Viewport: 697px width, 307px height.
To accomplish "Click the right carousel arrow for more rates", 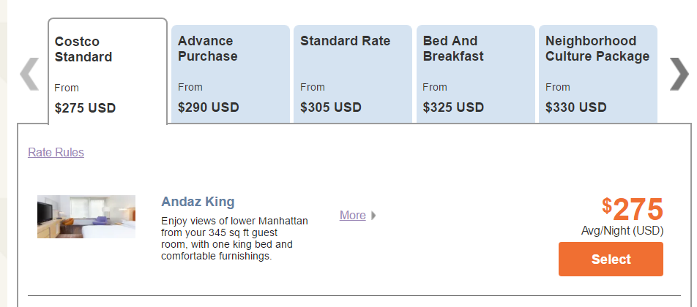I will coord(679,74).
